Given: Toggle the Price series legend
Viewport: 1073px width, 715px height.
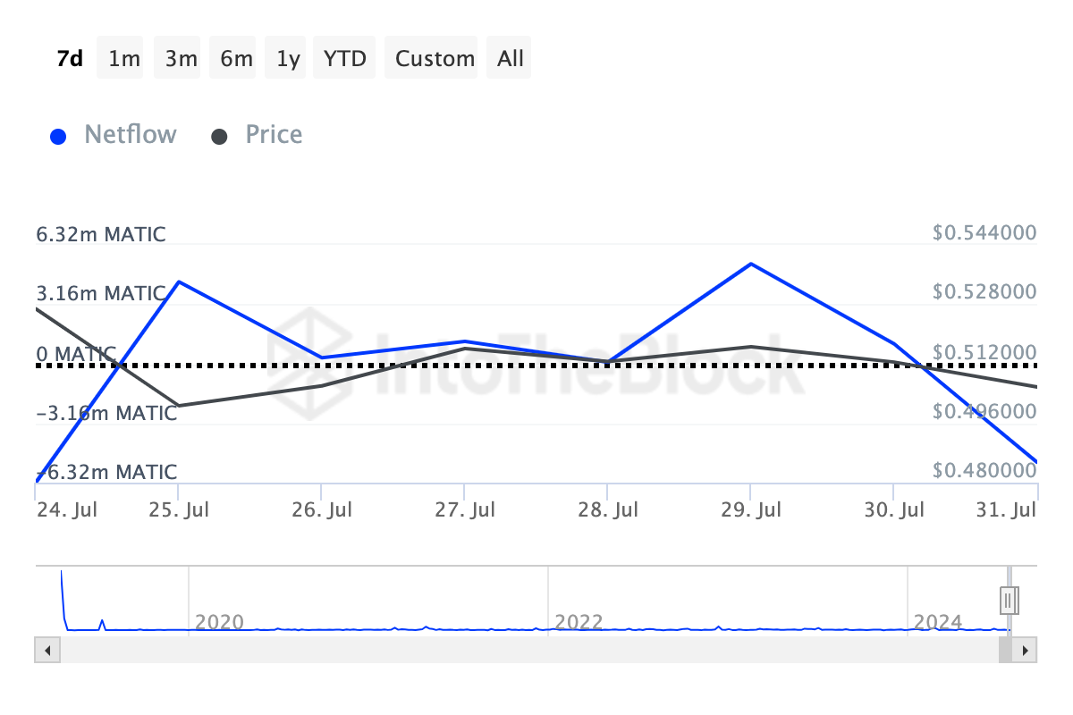Looking at the screenshot, I should [274, 135].
